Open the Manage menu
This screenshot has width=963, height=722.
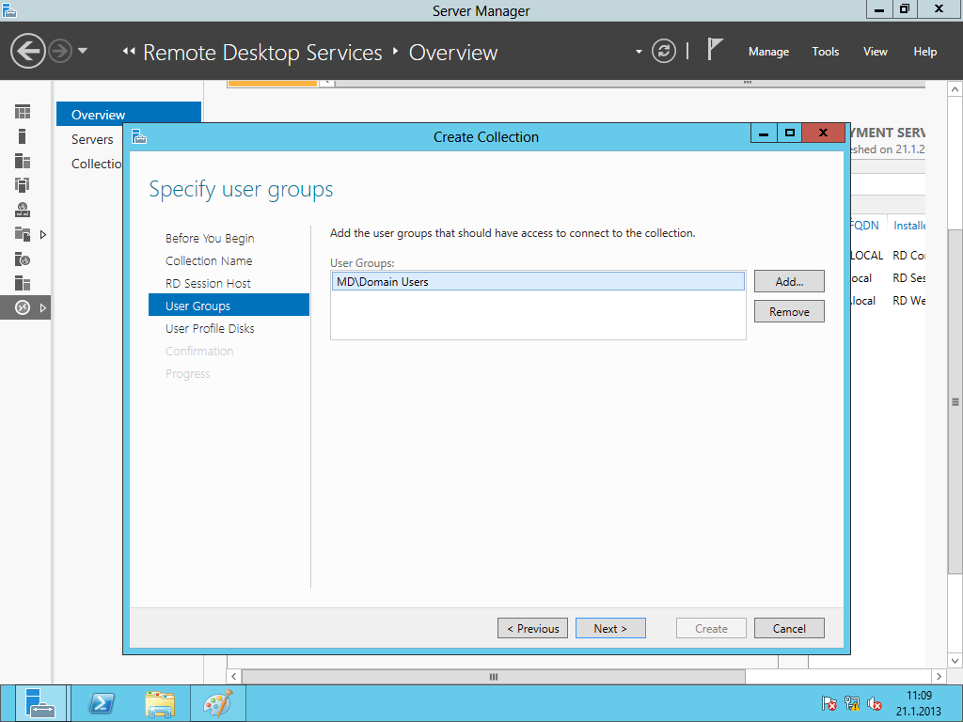point(768,52)
